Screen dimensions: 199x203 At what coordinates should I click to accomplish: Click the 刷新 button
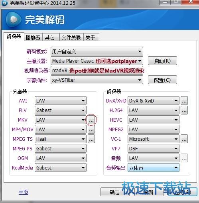tap(149, 192)
